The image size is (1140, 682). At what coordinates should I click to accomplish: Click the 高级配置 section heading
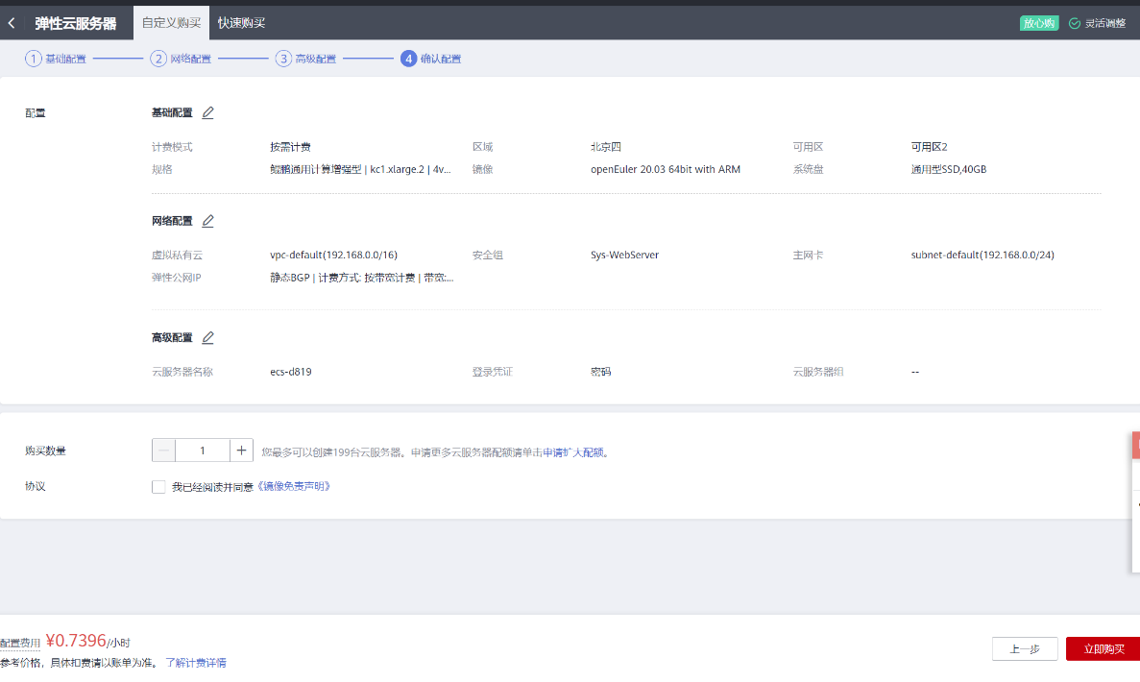click(x=172, y=337)
